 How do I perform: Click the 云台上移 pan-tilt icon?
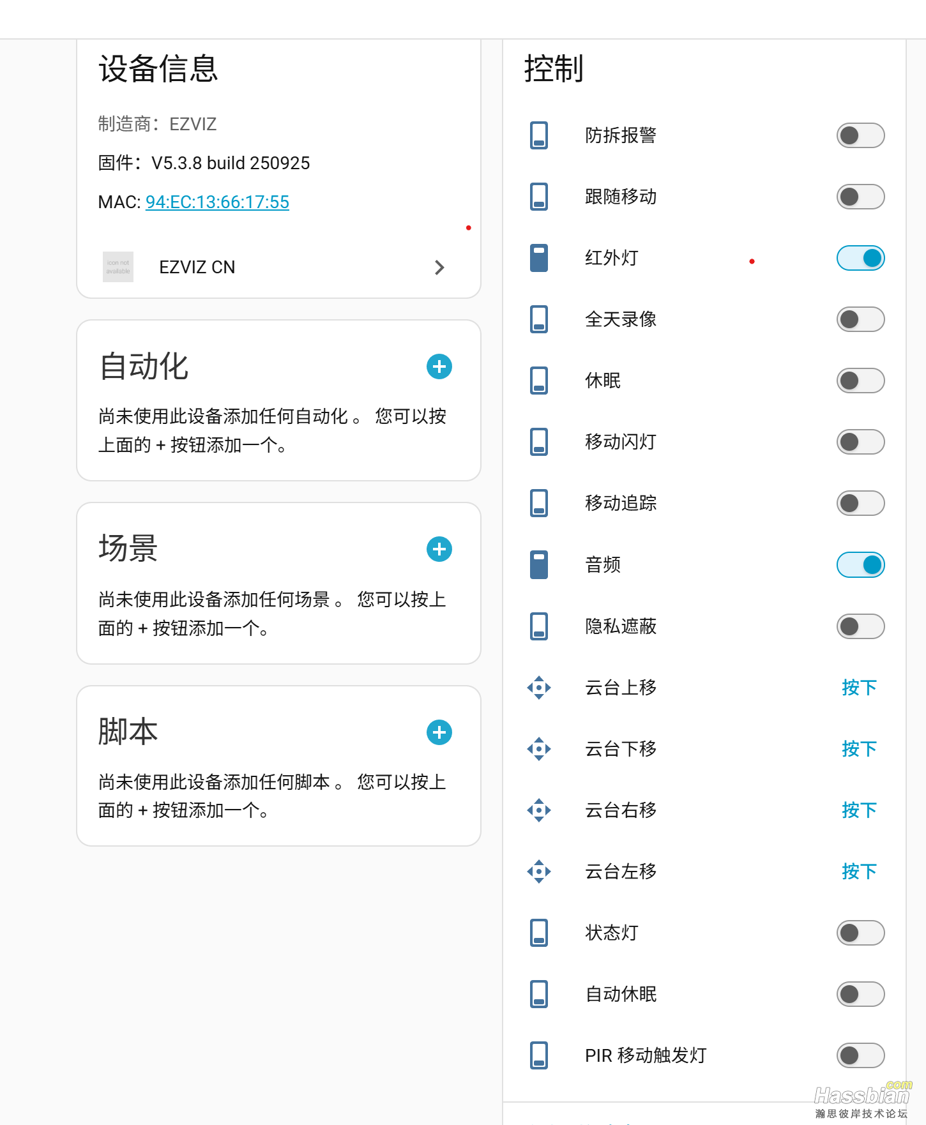(539, 688)
